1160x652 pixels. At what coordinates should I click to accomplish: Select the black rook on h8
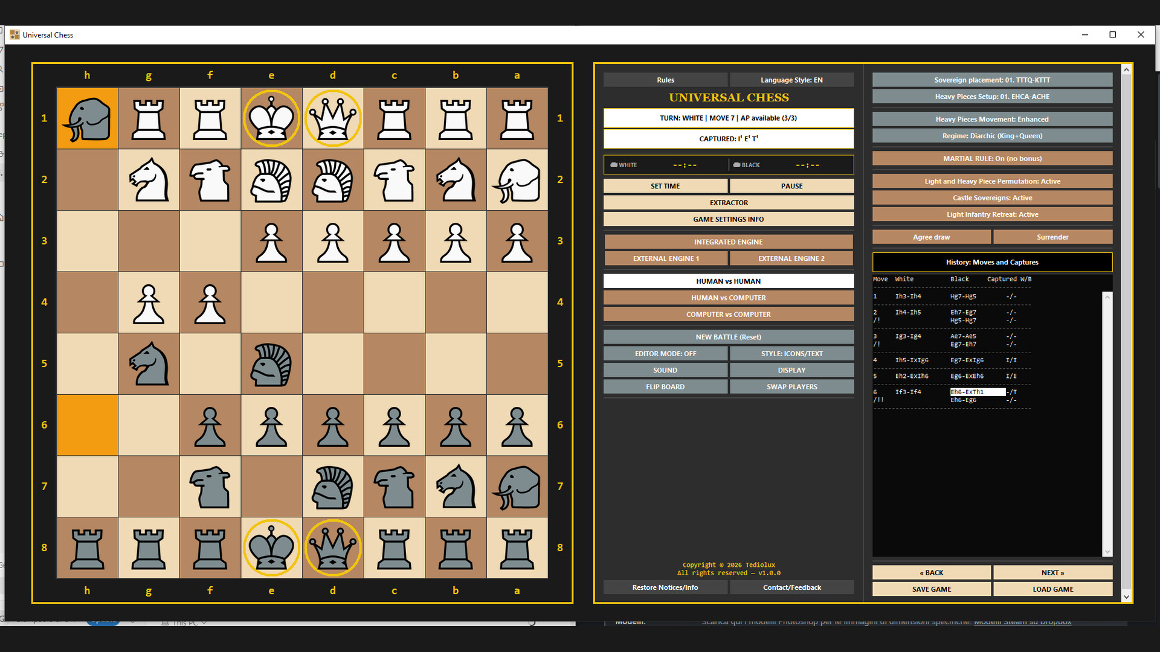pyautogui.click(x=87, y=548)
